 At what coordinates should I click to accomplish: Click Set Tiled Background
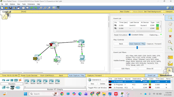(152, 12)
